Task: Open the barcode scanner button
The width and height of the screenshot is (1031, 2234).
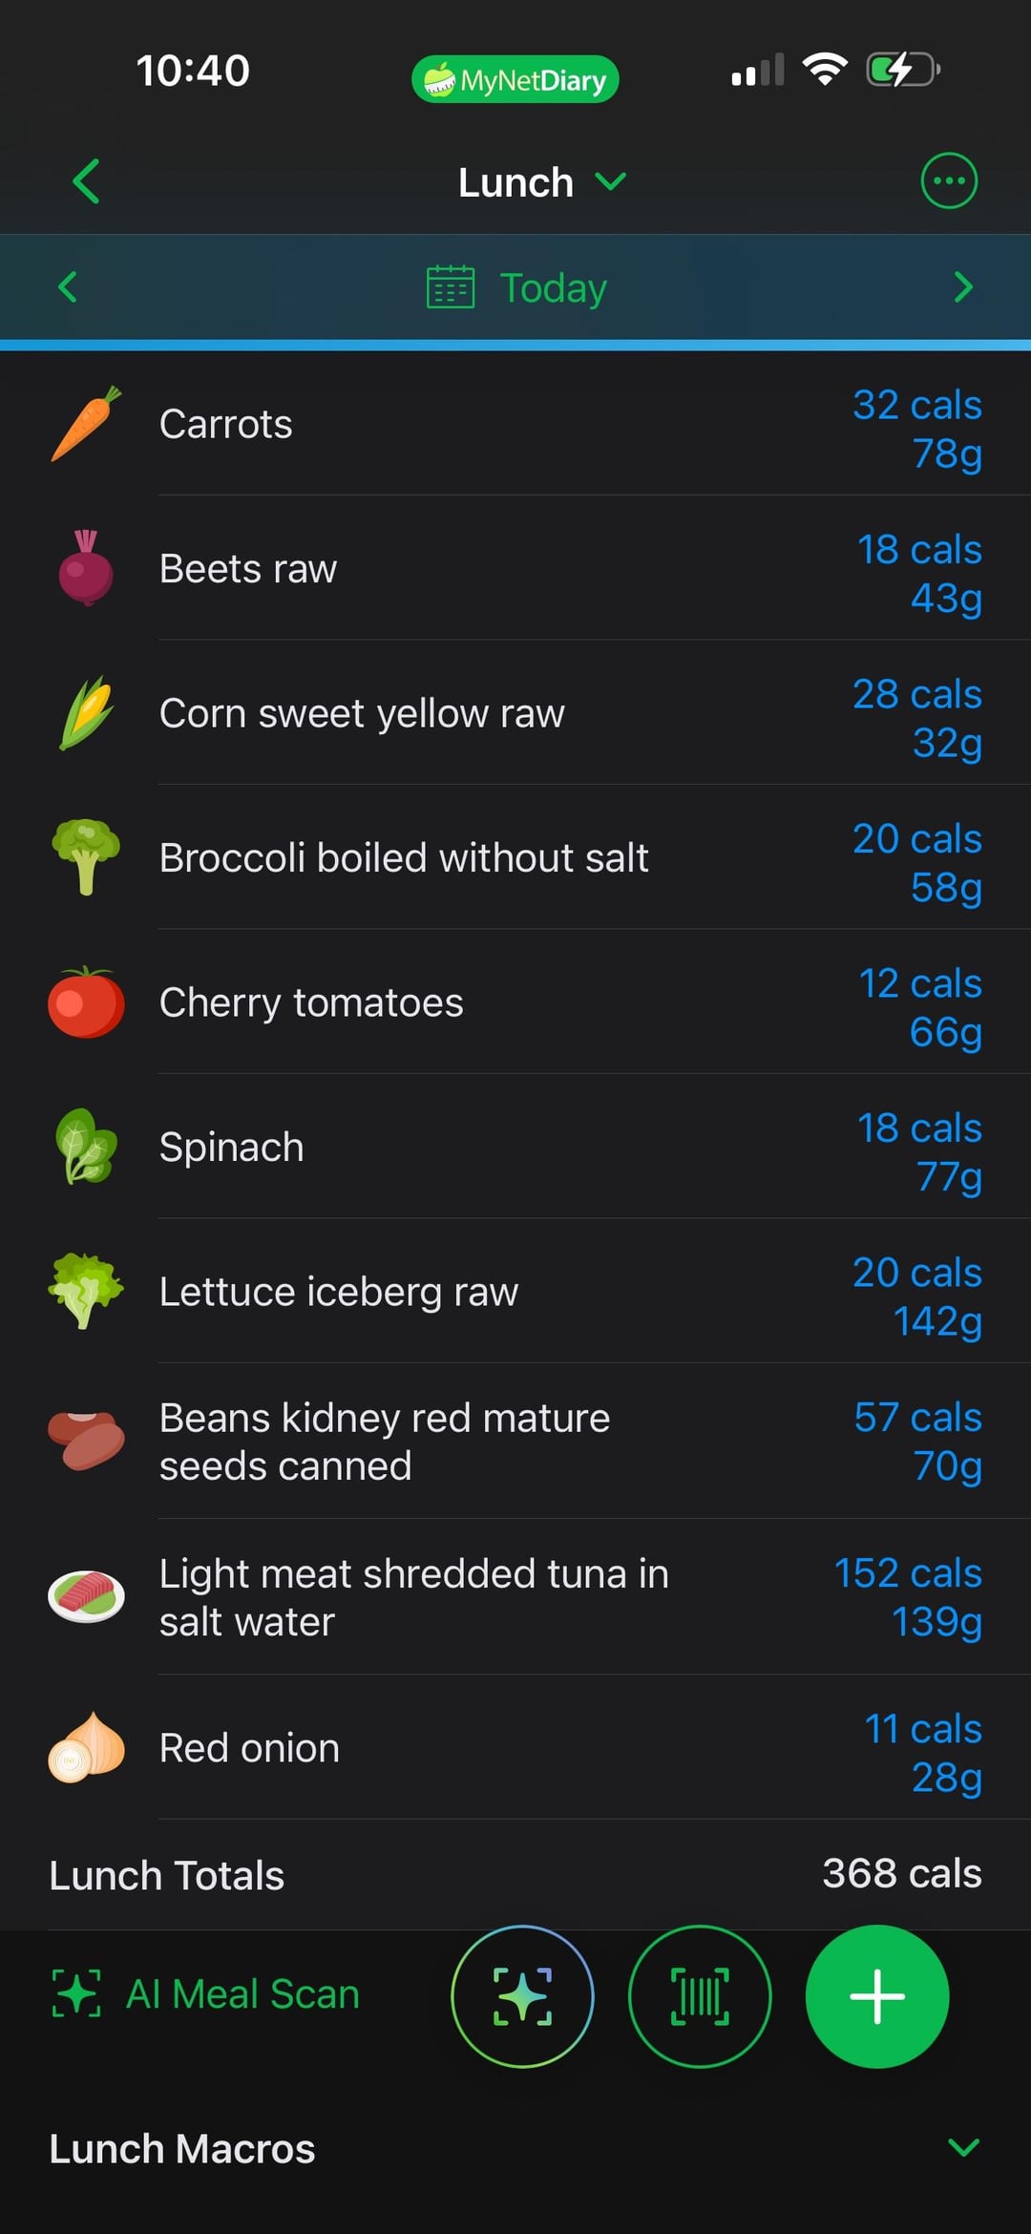Action: coord(700,1996)
